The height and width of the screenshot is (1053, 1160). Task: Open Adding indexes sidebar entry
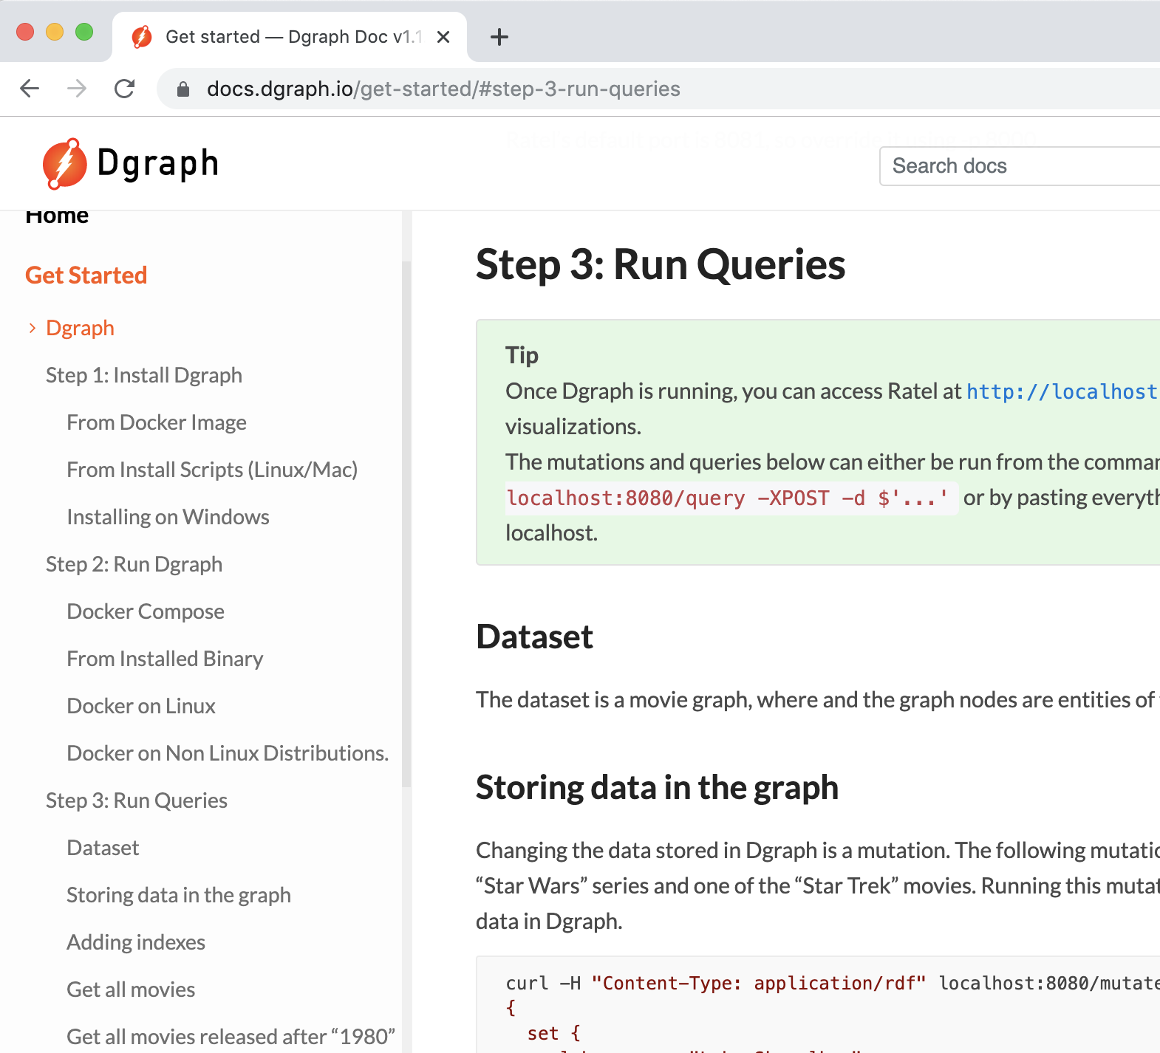(x=136, y=942)
